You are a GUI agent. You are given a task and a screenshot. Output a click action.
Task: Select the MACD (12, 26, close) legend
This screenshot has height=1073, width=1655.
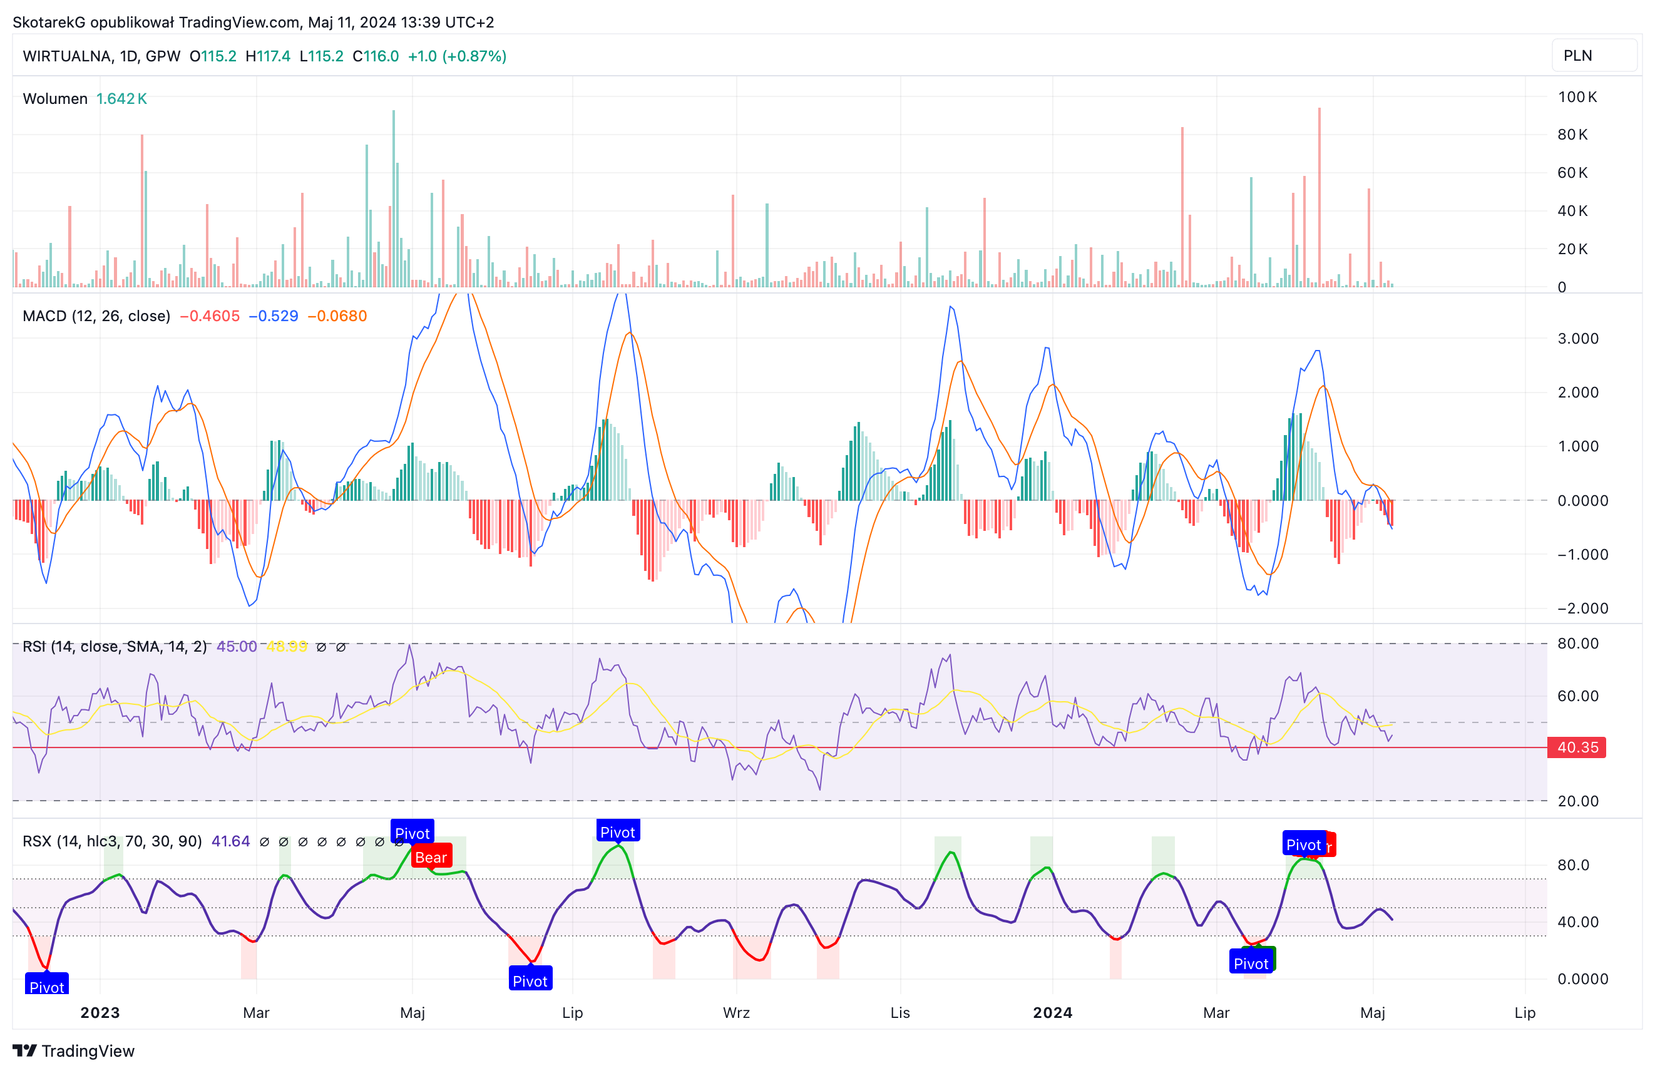(x=96, y=316)
